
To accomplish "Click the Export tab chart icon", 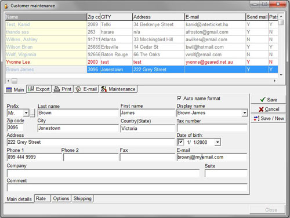I will click(31, 89).
